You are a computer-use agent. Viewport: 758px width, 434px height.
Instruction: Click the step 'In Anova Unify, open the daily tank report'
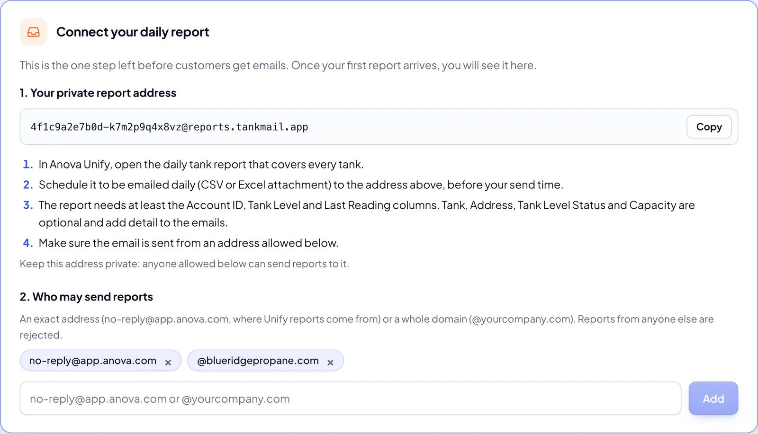point(201,164)
